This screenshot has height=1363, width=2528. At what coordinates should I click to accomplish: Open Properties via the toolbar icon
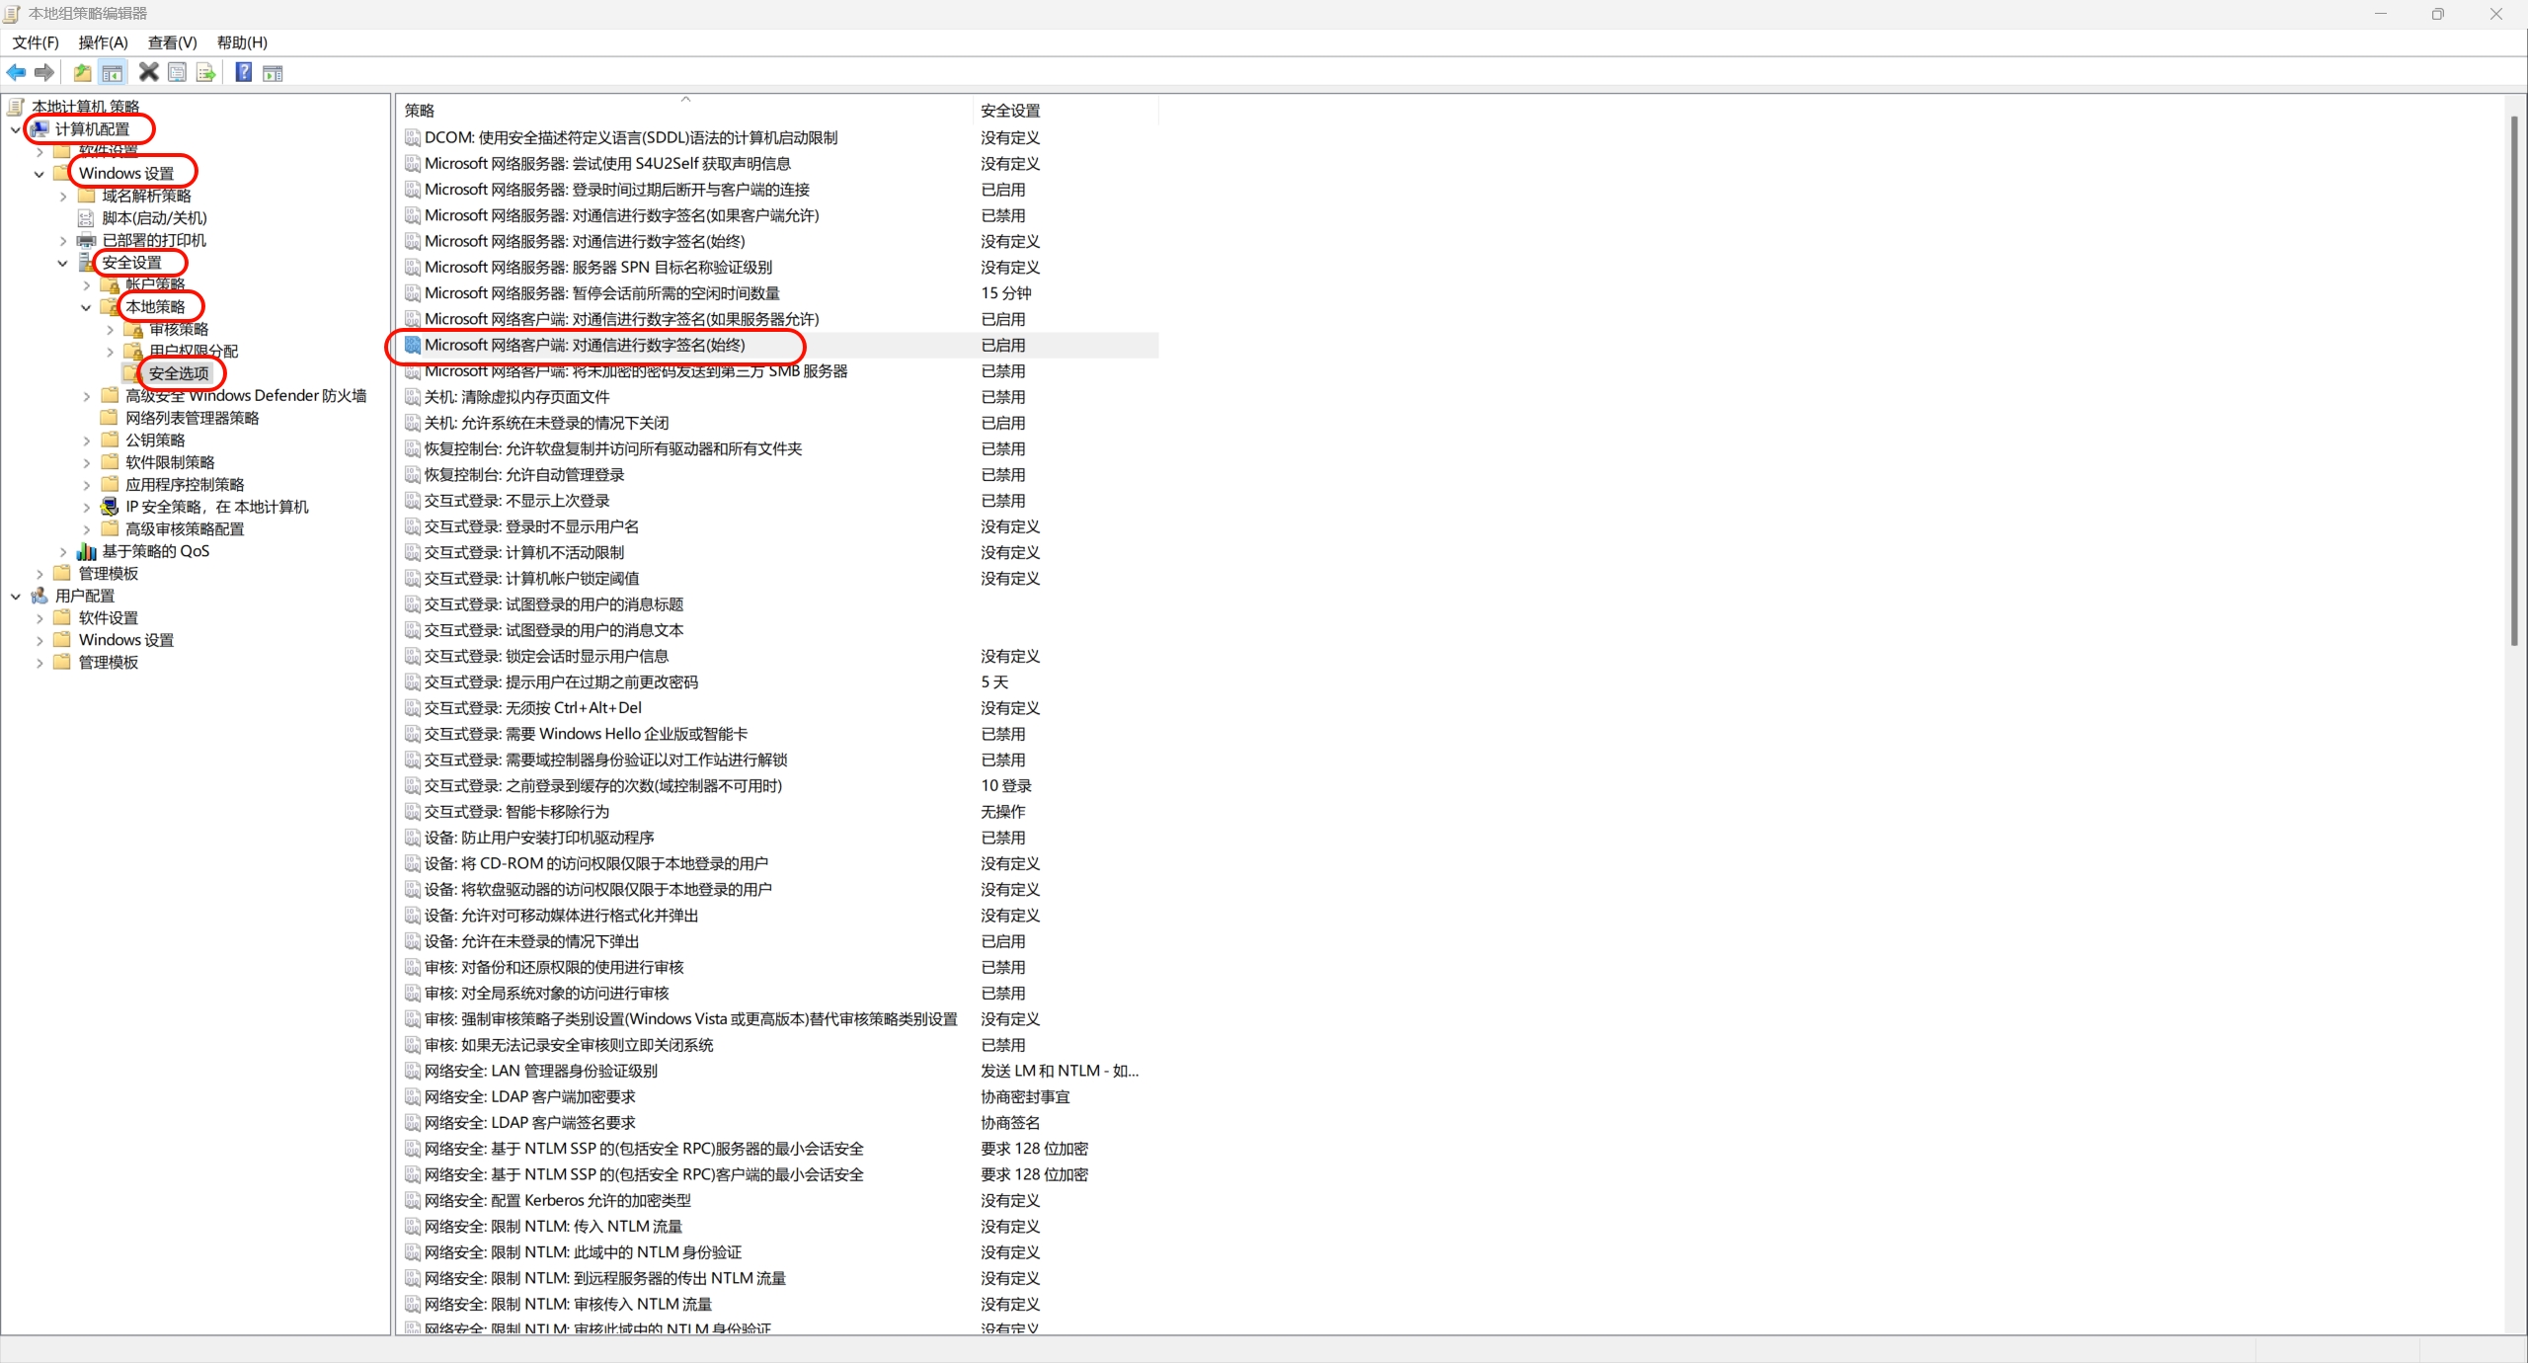pyautogui.click(x=178, y=72)
